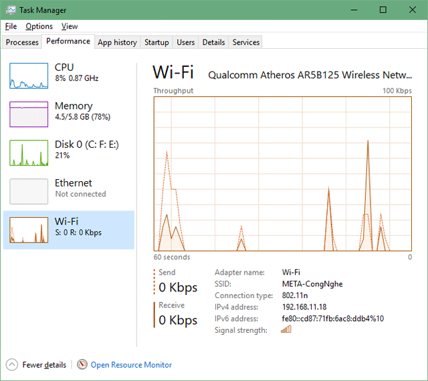Open Resource Monitor link

tap(131, 365)
